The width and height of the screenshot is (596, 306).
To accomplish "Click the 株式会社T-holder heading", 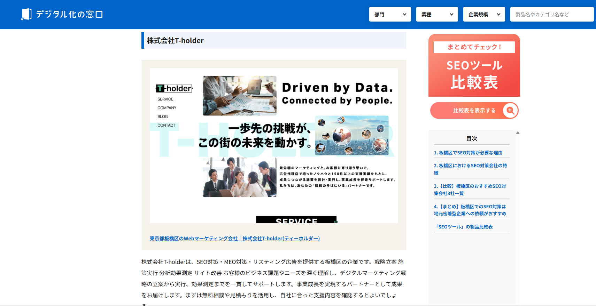I will 175,41.
